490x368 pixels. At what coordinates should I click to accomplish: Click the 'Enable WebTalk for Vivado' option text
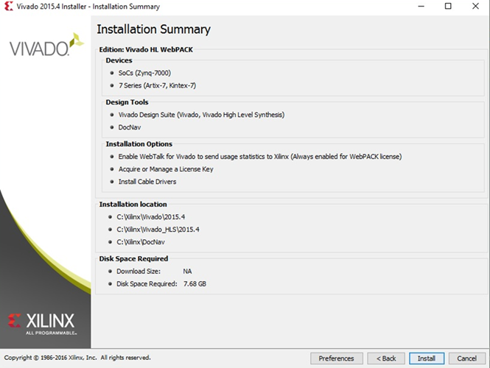tap(260, 157)
